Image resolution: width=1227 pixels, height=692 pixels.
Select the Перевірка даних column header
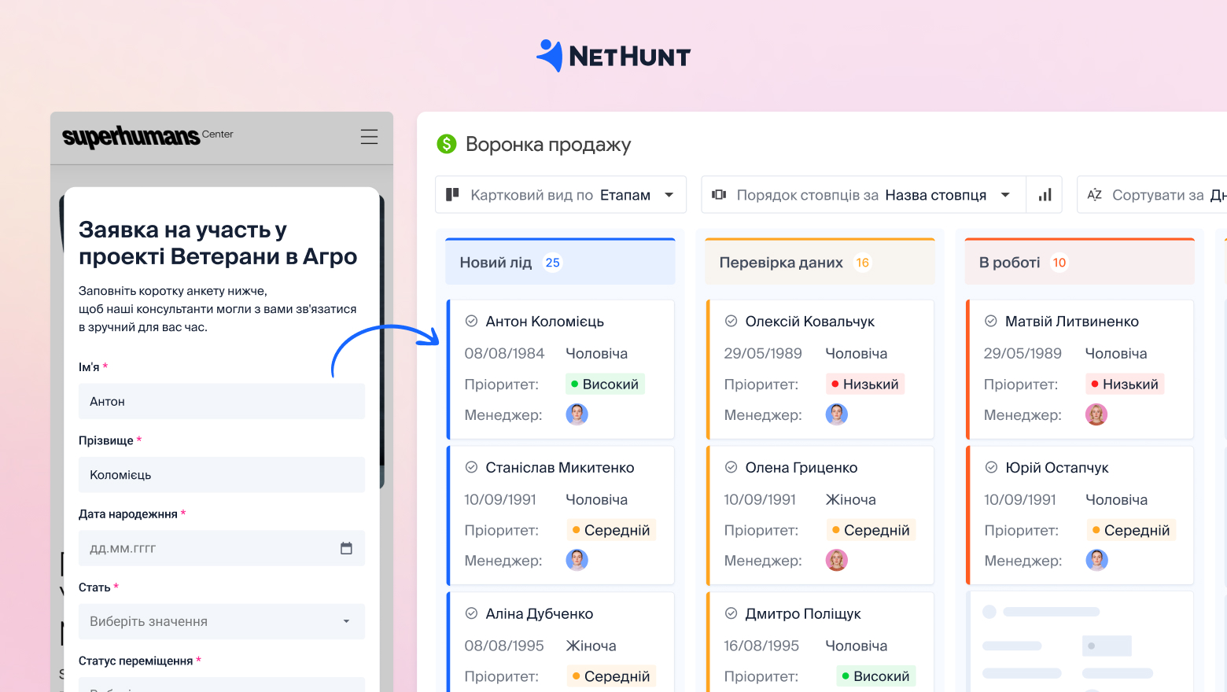(820, 262)
